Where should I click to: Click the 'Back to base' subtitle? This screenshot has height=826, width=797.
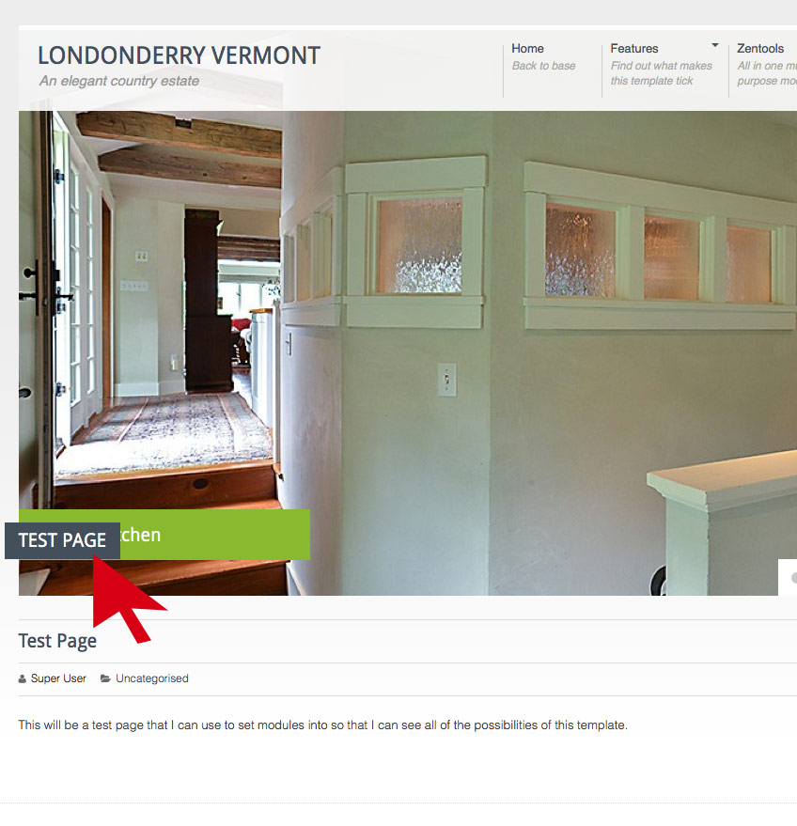543,66
